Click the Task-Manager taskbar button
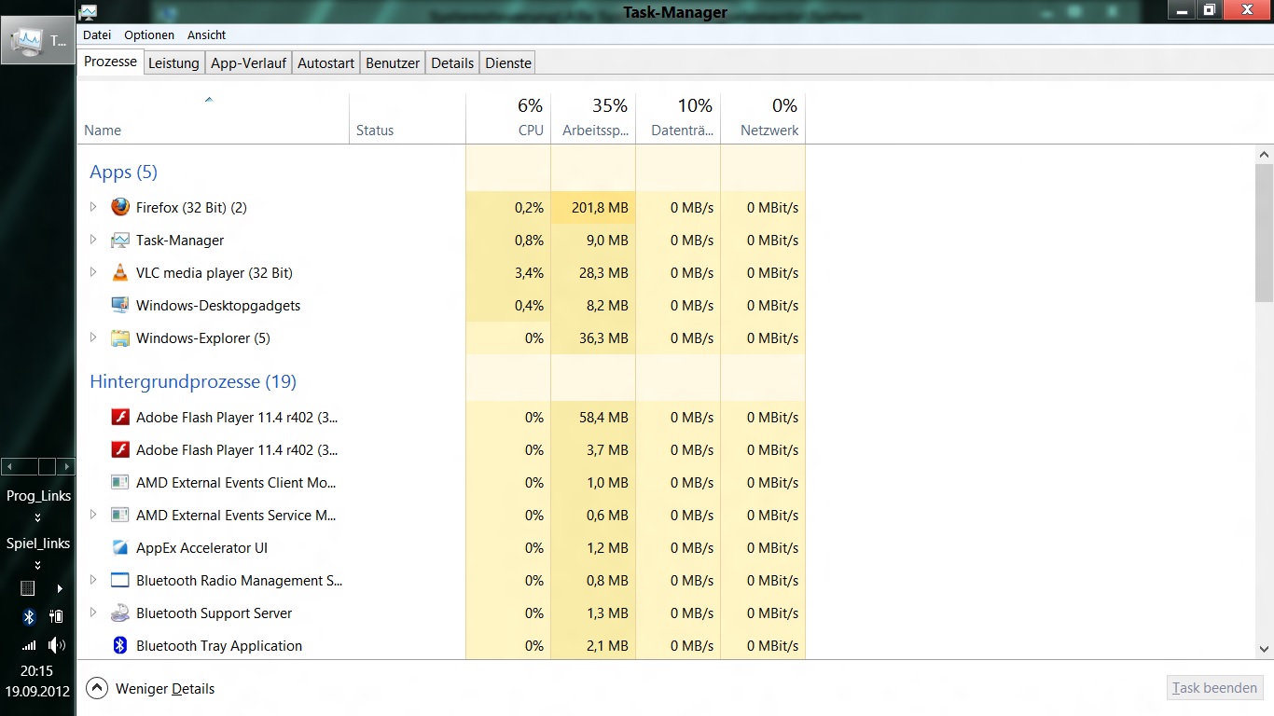 tap(37, 41)
